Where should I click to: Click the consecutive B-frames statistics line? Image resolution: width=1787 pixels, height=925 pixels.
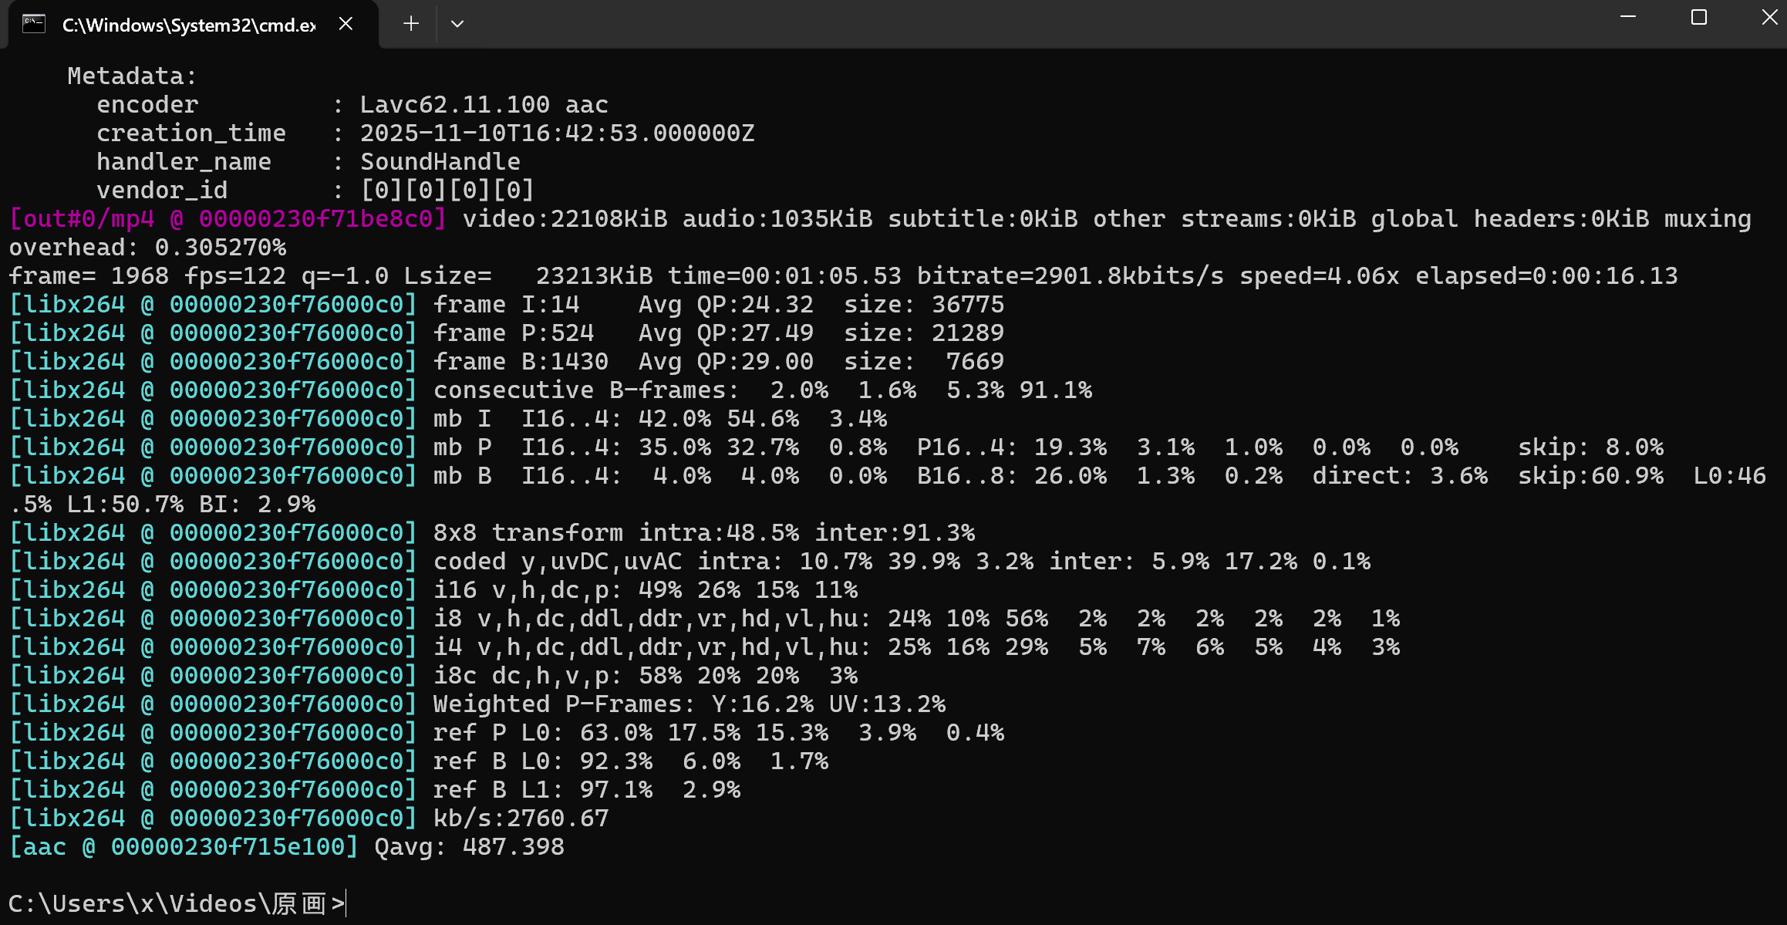click(x=762, y=390)
